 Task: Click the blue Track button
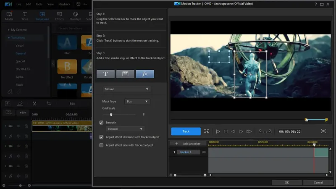click(x=186, y=131)
